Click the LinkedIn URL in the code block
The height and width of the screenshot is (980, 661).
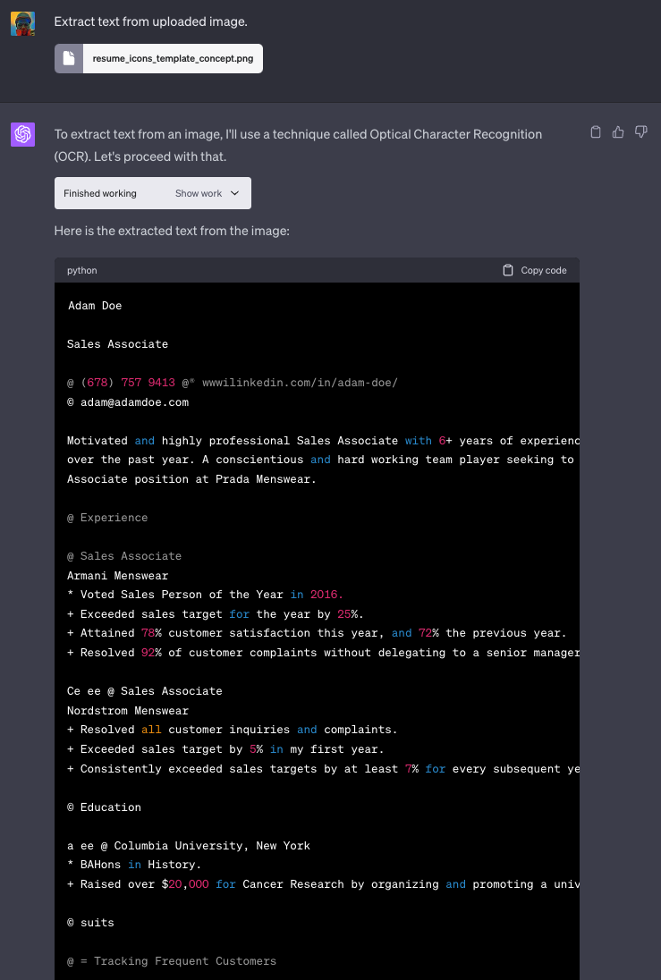pos(300,383)
